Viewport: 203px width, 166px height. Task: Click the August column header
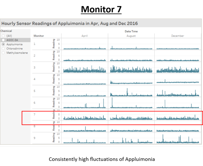pyautogui.click(x=131, y=36)
